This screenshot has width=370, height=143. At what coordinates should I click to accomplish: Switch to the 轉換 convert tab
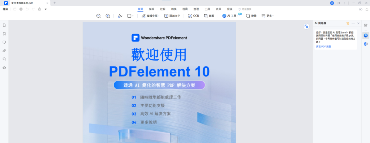pyautogui.click(x=174, y=9)
